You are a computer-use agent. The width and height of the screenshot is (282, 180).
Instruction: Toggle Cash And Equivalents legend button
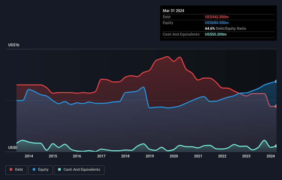pyautogui.click(x=79, y=170)
